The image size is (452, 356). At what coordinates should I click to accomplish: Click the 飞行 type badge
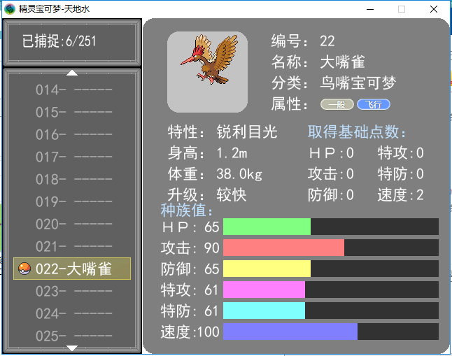tap(374, 104)
